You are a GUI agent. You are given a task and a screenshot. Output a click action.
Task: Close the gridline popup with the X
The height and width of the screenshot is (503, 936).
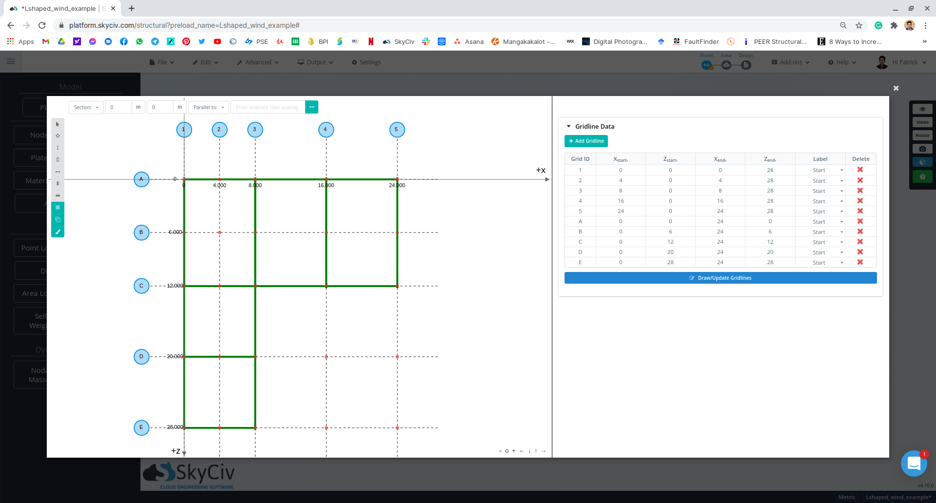896,88
